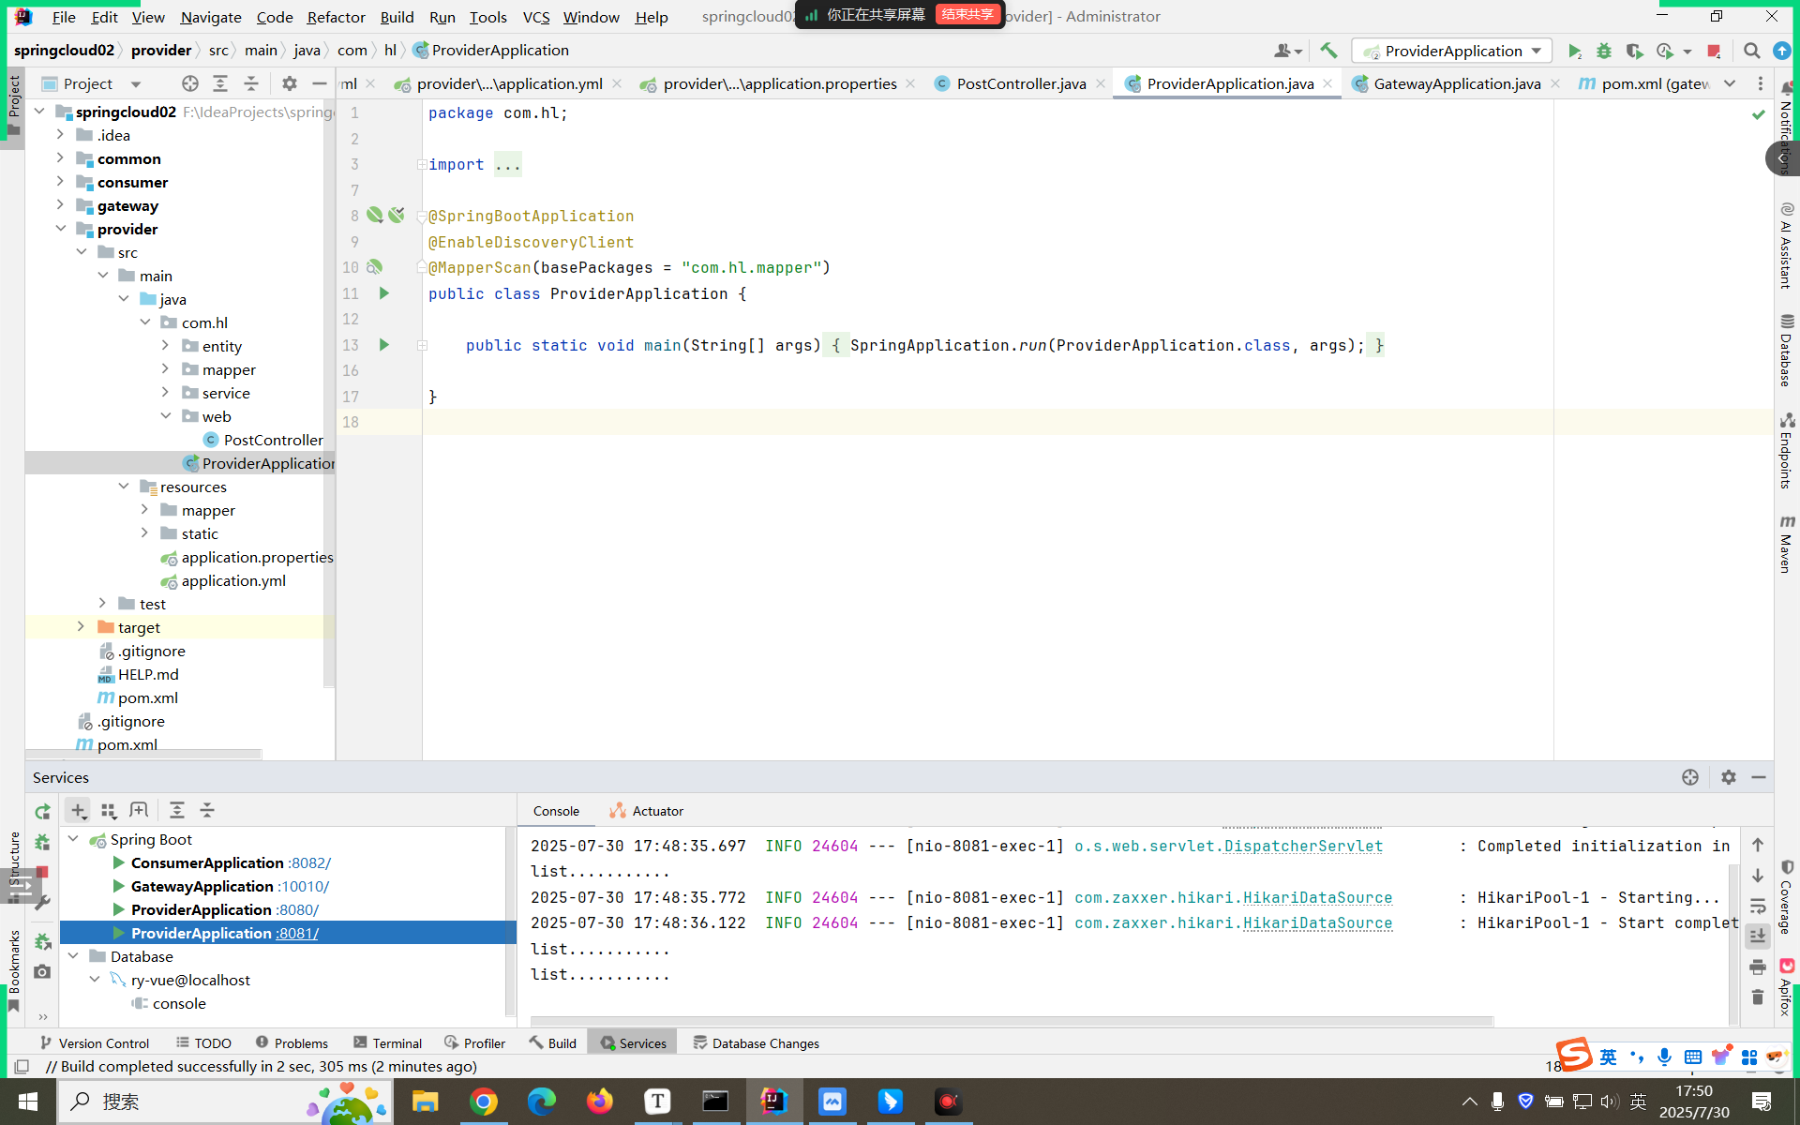Screen dimensions: 1800x1125
Task: Rerun service icon in Services sidebar
Action: tap(42, 812)
